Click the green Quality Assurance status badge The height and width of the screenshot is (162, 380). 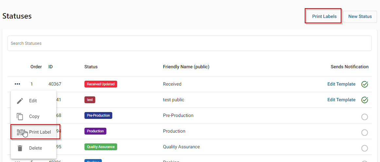[x=101, y=147]
